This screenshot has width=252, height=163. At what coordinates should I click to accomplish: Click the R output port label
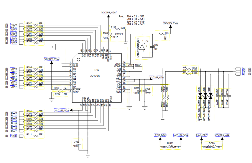tap(244, 69)
